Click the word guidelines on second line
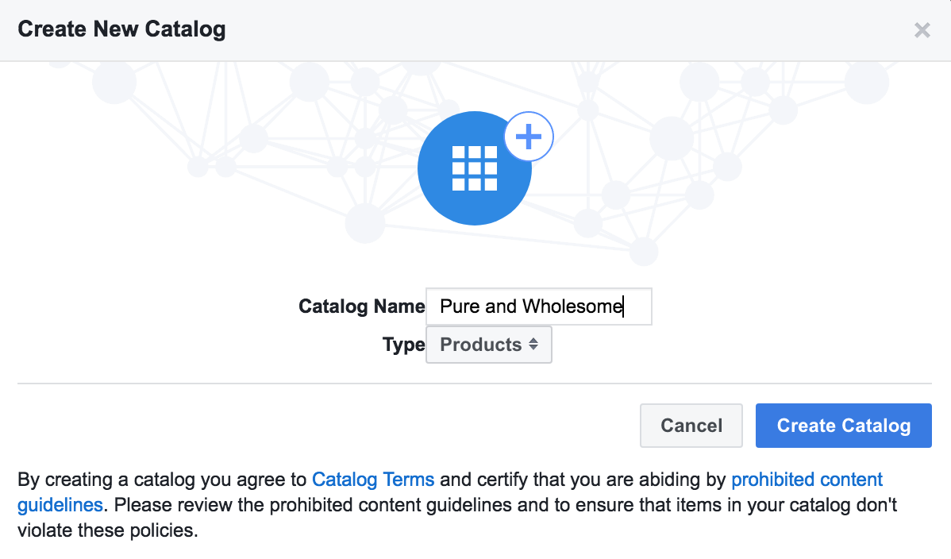 point(60,504)
